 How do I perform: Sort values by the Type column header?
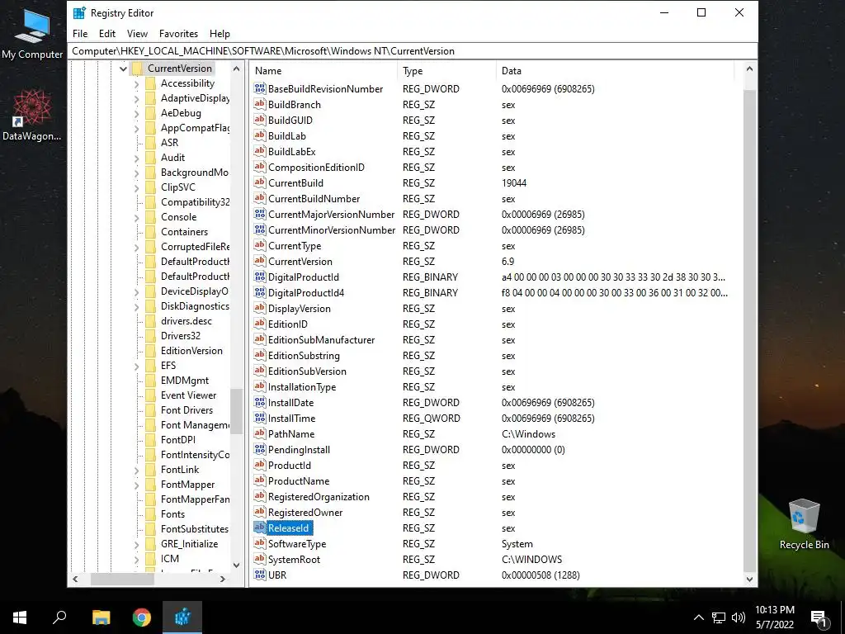click(x=446, y=71)
